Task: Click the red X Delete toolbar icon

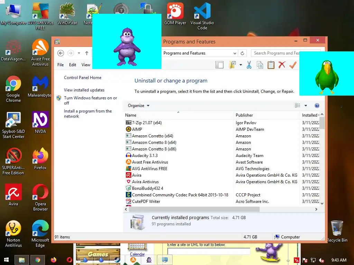Action: (x=282, y=65)
